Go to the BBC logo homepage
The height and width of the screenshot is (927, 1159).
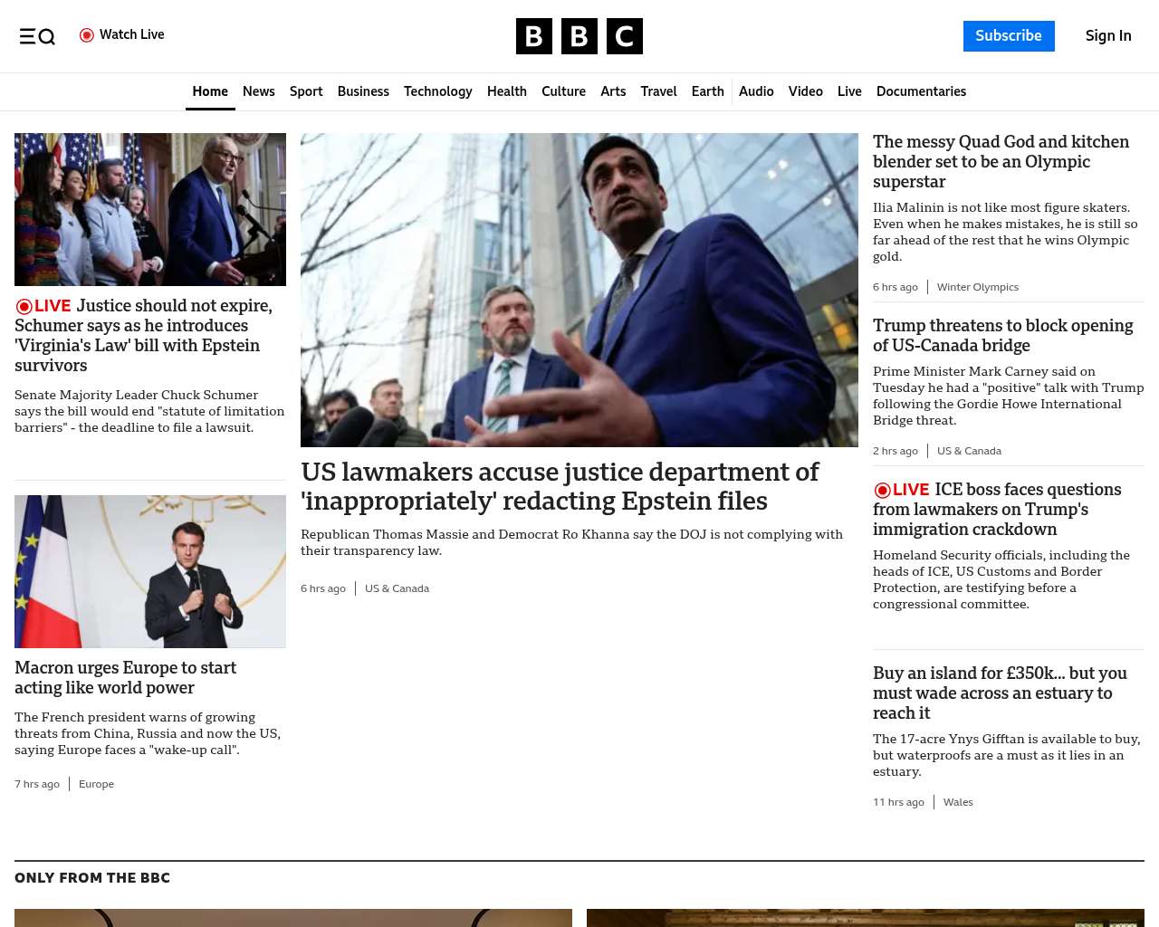pos(579,36)
